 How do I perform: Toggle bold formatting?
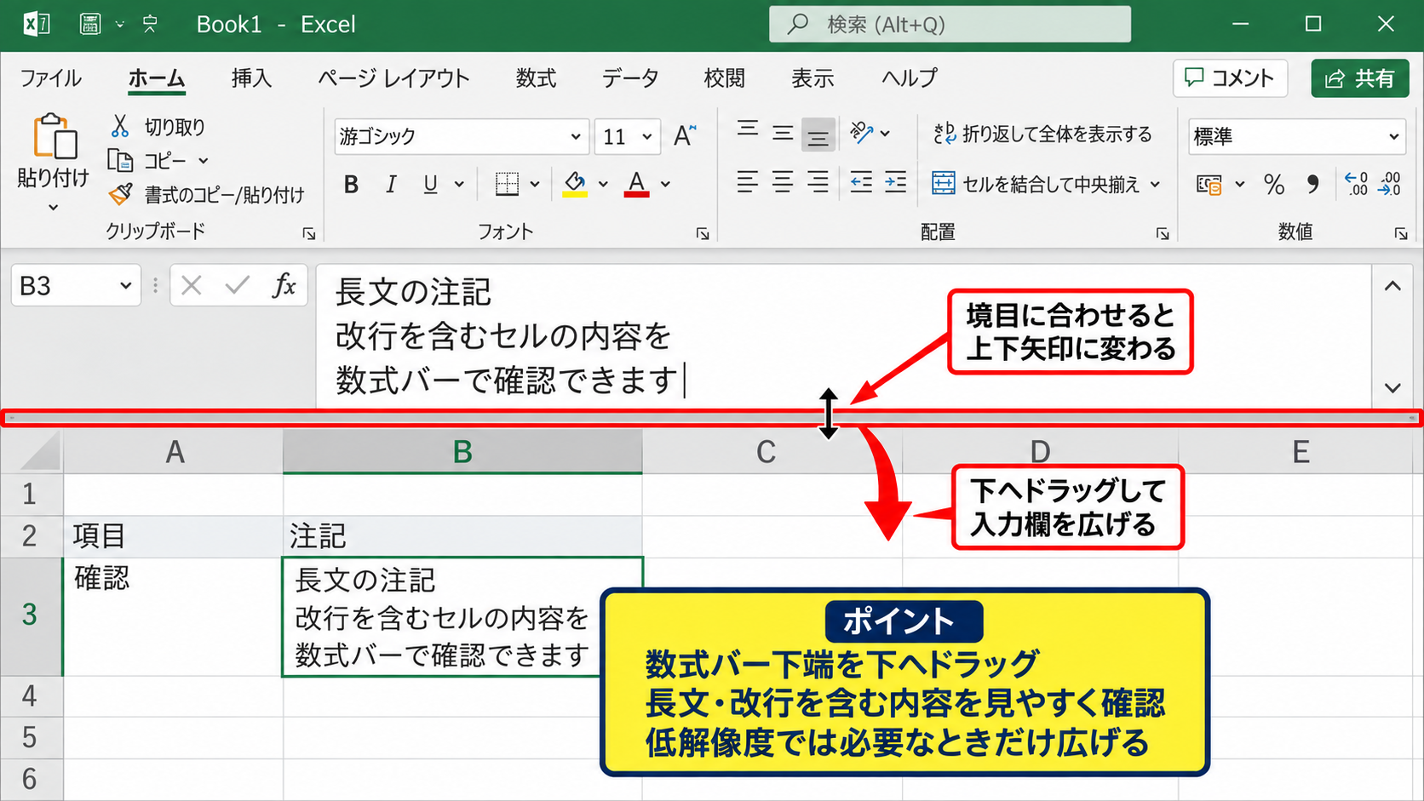pos(351,184)
